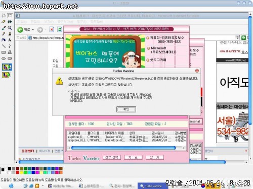Pick the Fill With Color bucket tool
This screenshot has height=189, width=253.
click(x=10, y=22)
